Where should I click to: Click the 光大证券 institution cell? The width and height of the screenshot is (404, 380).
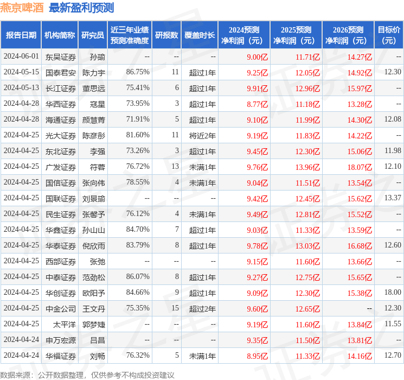(x=61, y=135)
